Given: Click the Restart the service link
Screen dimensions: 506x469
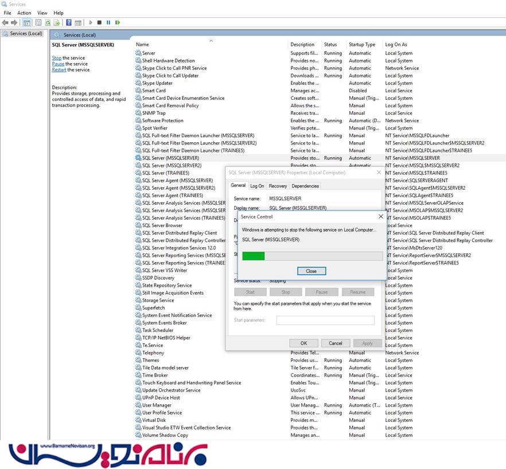Looking at the screenshot, I should coord(59,70).
